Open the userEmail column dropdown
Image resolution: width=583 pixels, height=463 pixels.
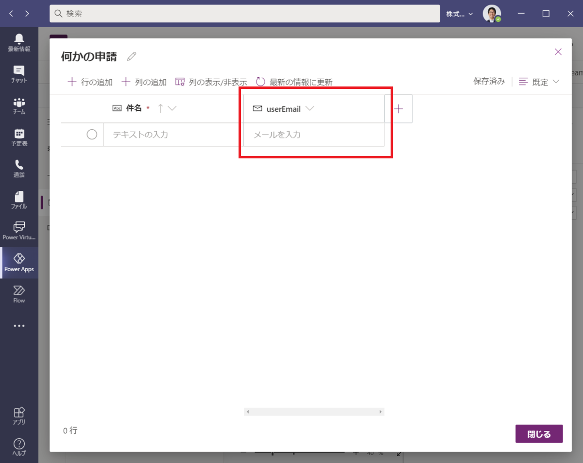click(309, 108)
